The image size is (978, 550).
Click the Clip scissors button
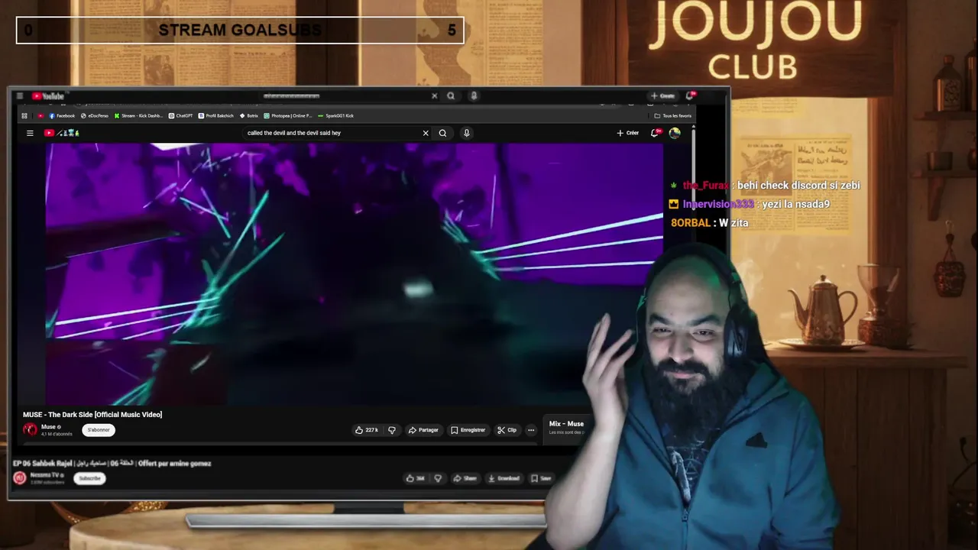coord(507,430)
